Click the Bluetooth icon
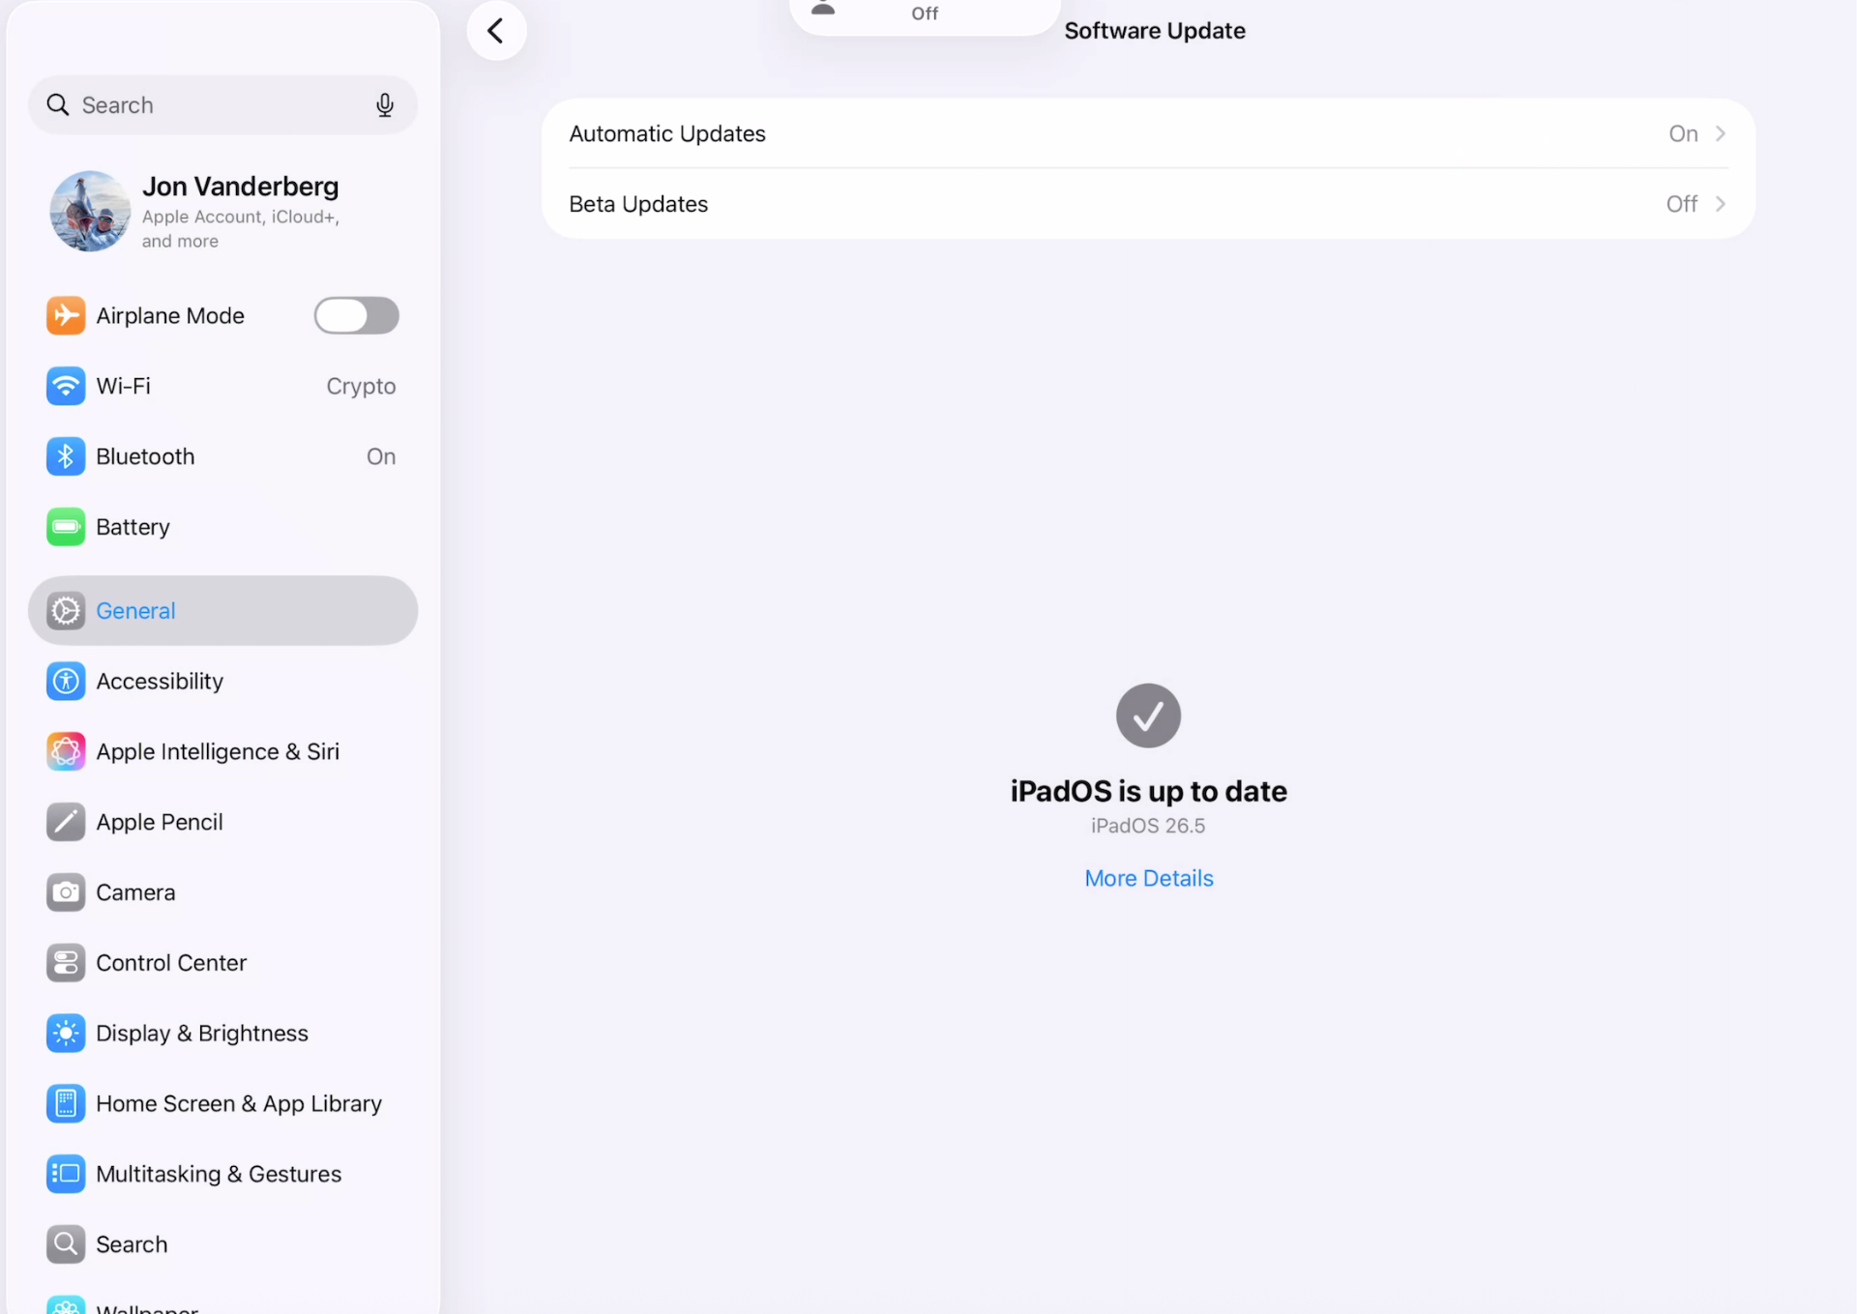1857x1314 pixels. [66, 456]
